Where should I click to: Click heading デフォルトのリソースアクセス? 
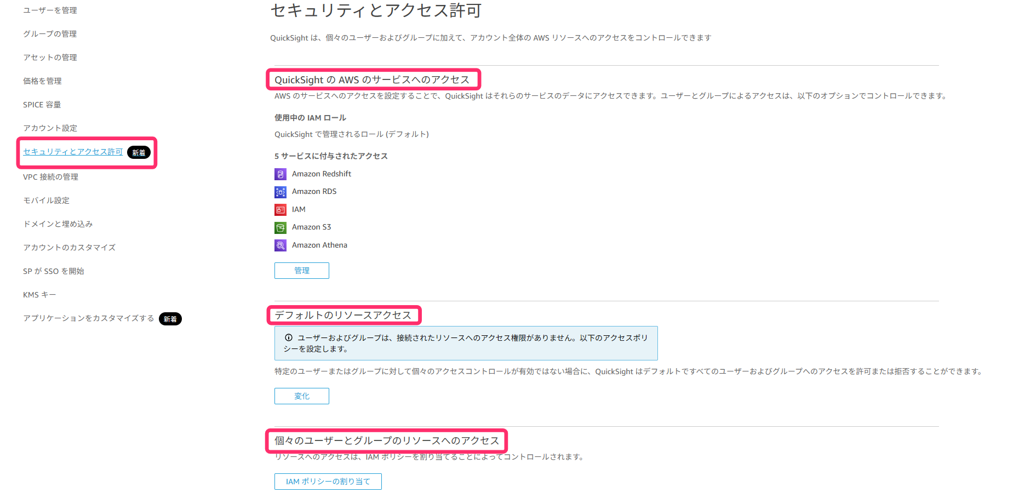(343, 315)
